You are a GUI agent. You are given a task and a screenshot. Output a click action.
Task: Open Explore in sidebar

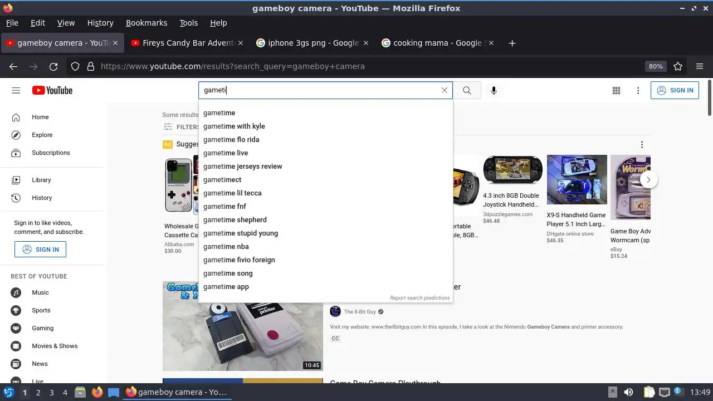point(42,135)
